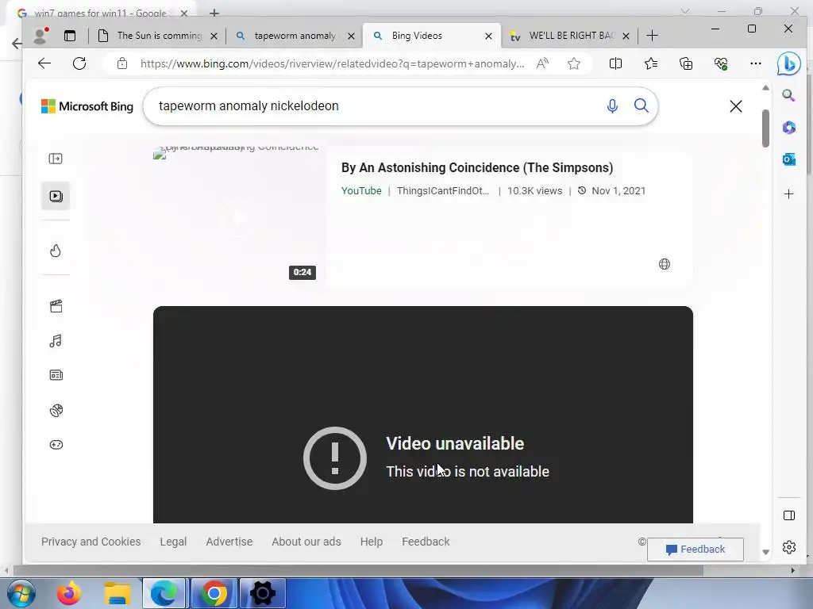Open the globe icon on video card
Screen dimensions: 813x609
click(x=665, y=264)
